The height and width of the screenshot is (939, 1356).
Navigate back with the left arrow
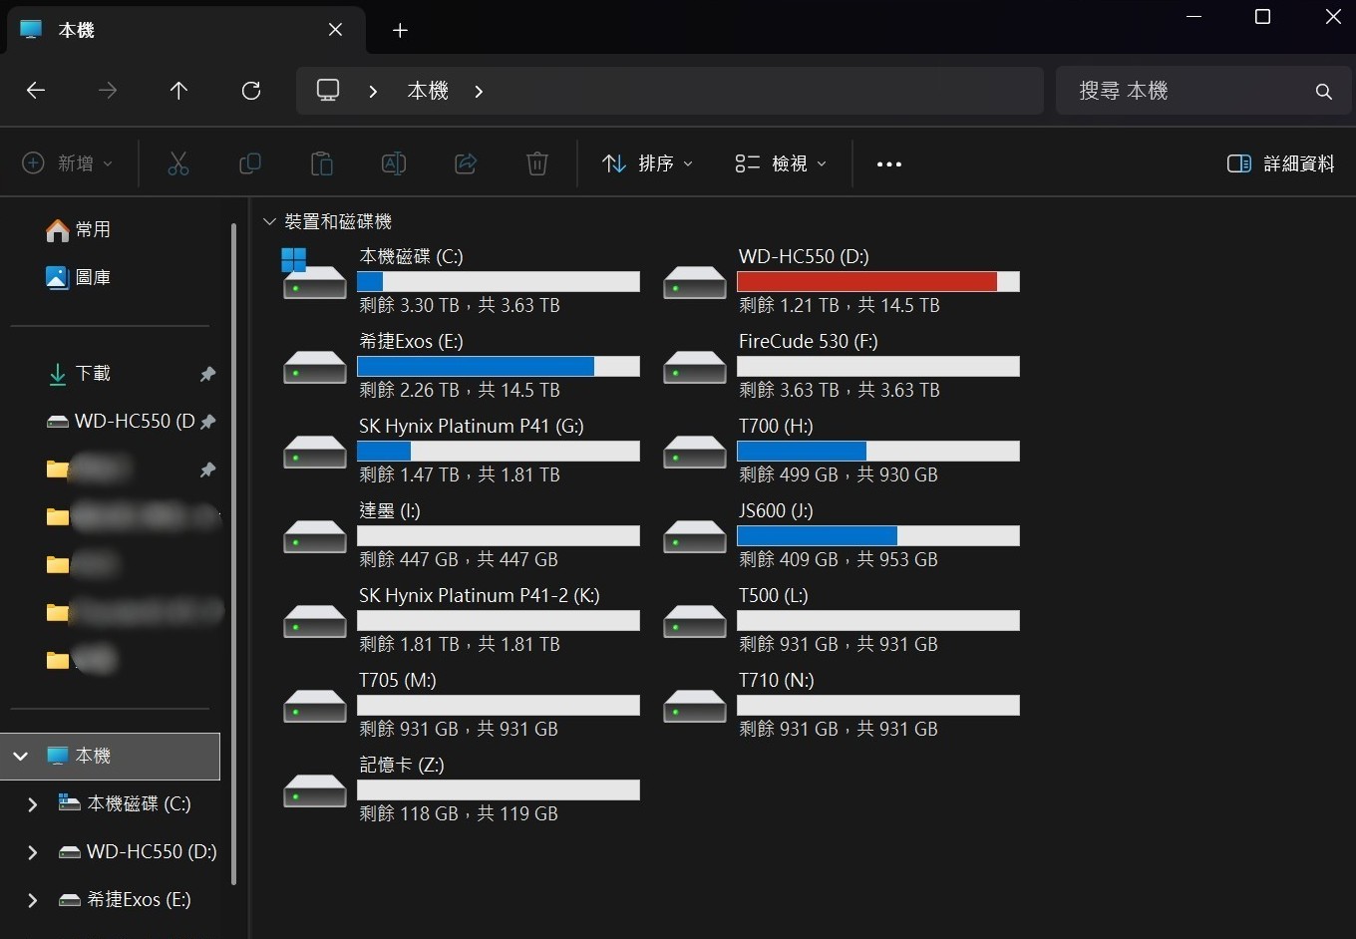point(36,91)
